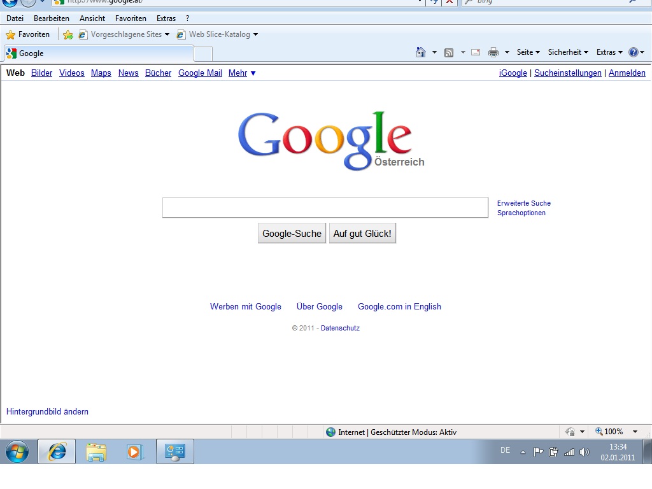Expand Web Slice-Katalog dropdown

click(x=255, y=34)
